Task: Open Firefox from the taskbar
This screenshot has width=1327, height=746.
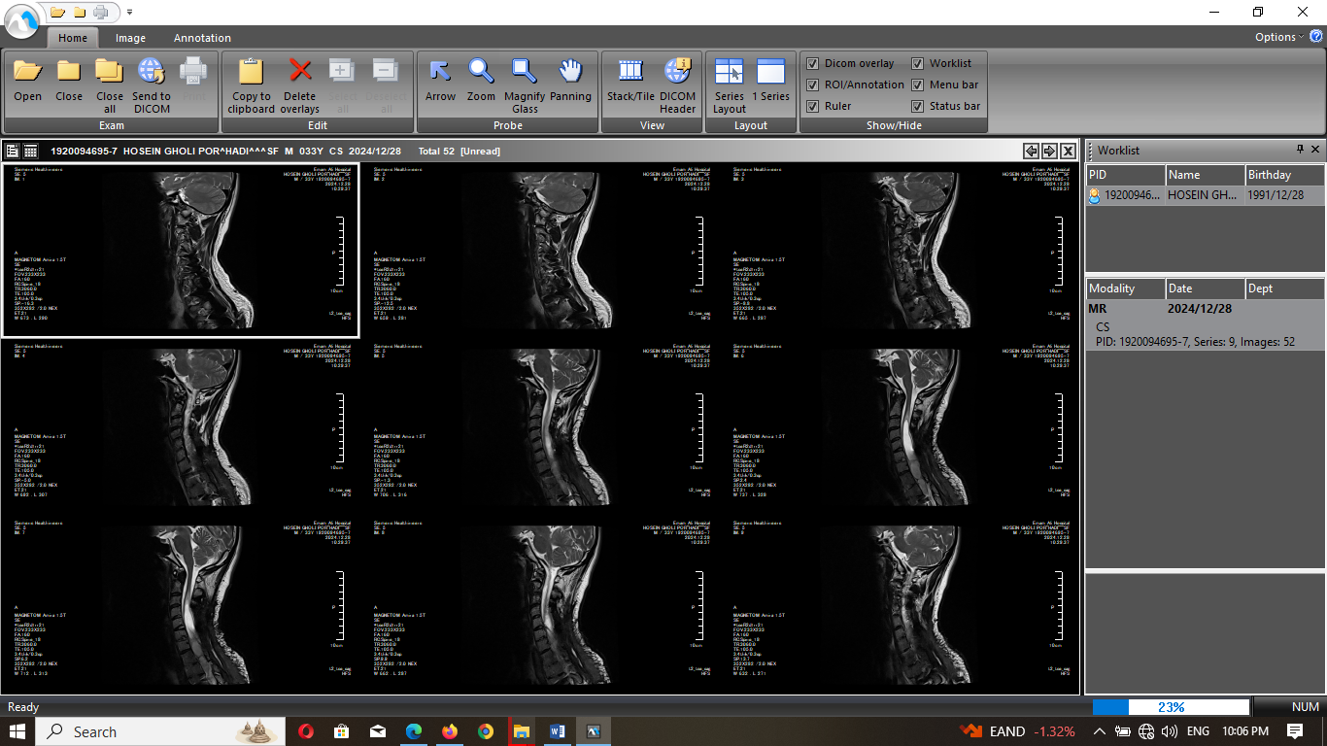Action: tap(449, 731)
